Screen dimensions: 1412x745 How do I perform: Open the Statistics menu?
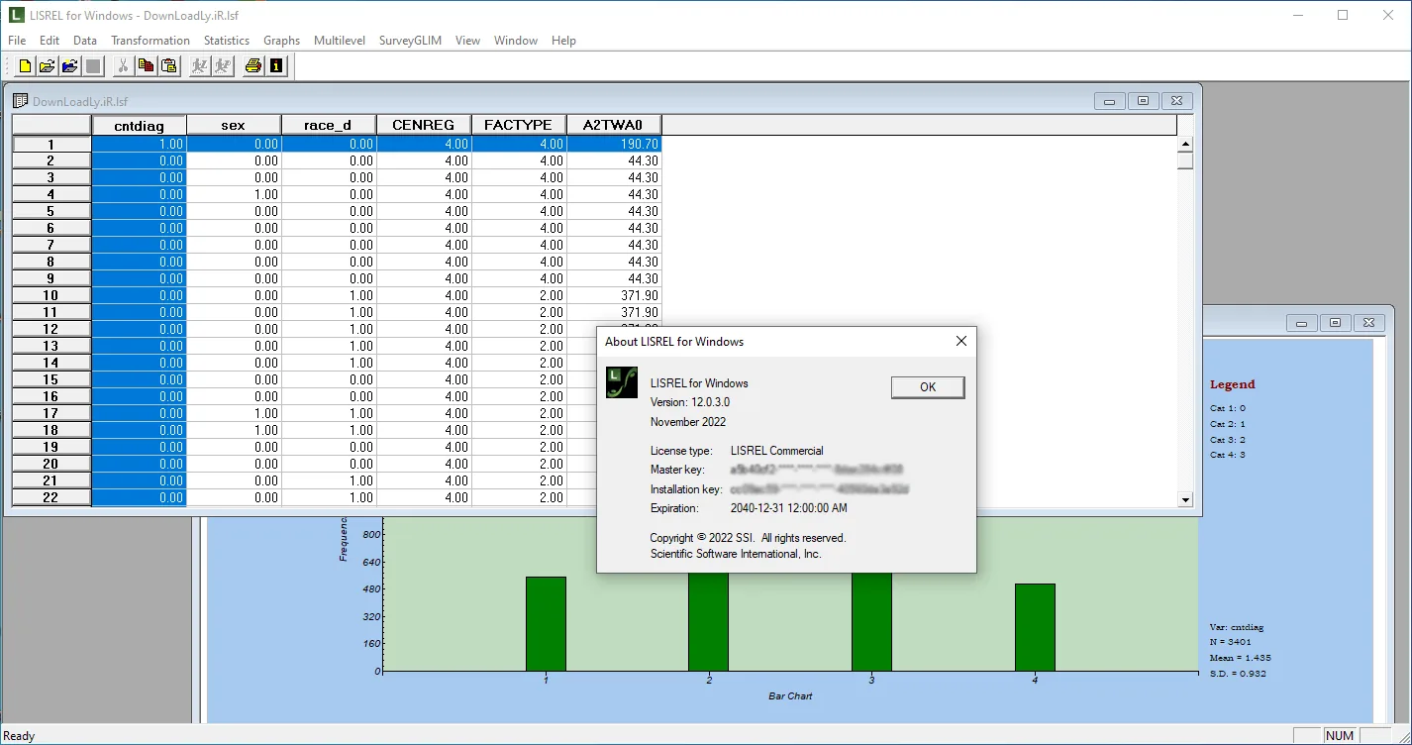(227, 41)
